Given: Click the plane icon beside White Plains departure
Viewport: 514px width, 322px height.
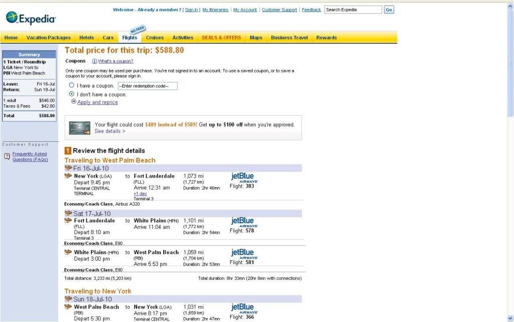Looking at the screenshot, I should 68,252.
